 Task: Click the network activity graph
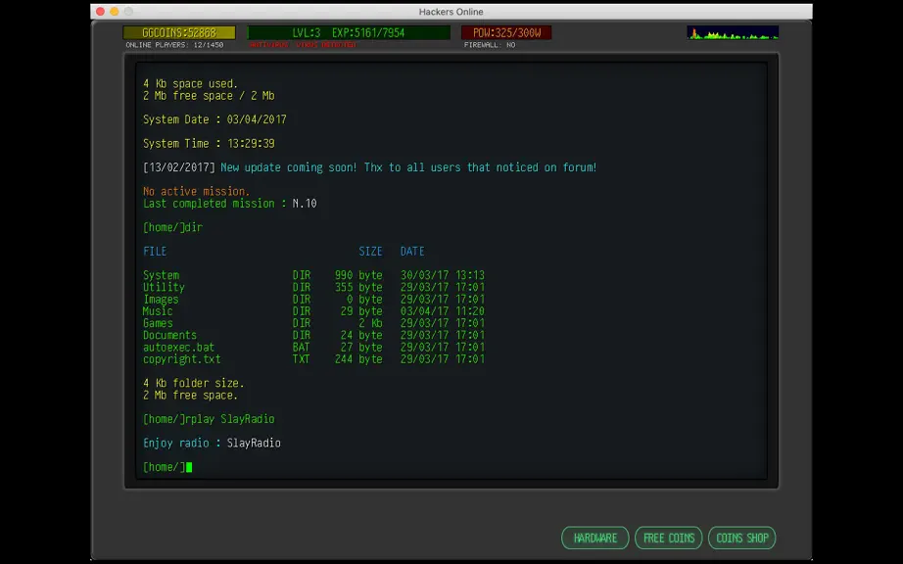click(733, 33)
